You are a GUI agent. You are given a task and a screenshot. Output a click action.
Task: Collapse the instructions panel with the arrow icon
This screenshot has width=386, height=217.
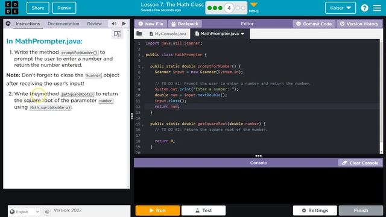[8, 24]
